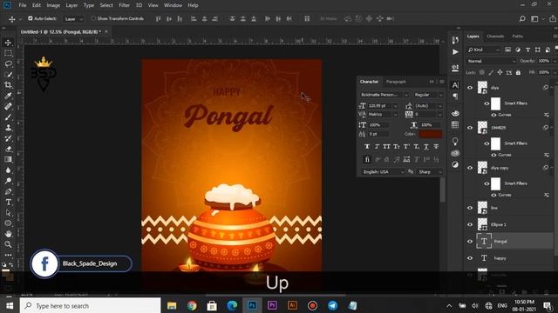
Task: Select the Pongal text layer thumbnail
Action: tap(484, 242)
